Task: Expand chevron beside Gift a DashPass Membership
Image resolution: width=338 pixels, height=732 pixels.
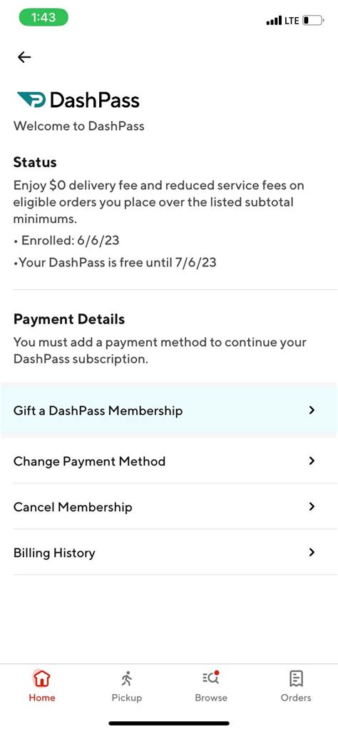Action: coord(312,411)
